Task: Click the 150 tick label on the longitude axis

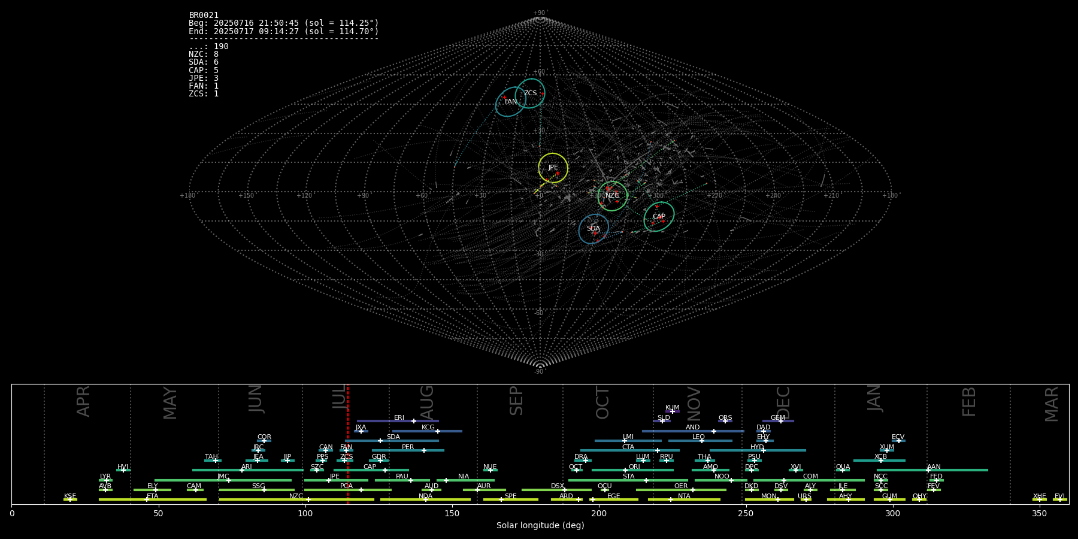Action: (x=452, y=513)
